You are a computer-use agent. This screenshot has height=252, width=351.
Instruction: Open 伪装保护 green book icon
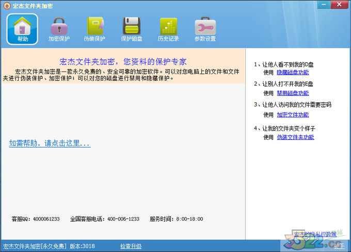[x=94, y=29]
